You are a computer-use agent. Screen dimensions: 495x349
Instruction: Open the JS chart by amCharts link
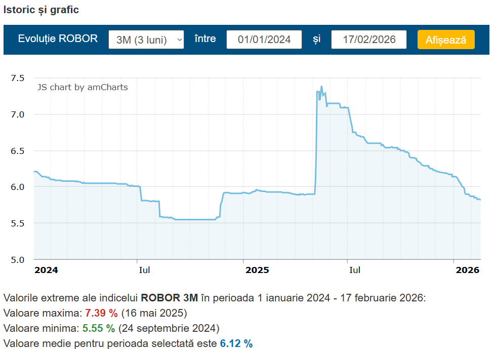[x=82, y=87]
